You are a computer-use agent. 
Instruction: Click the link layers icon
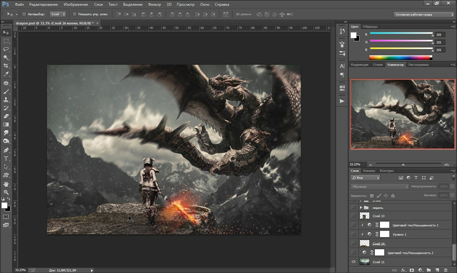click(394, 270)
